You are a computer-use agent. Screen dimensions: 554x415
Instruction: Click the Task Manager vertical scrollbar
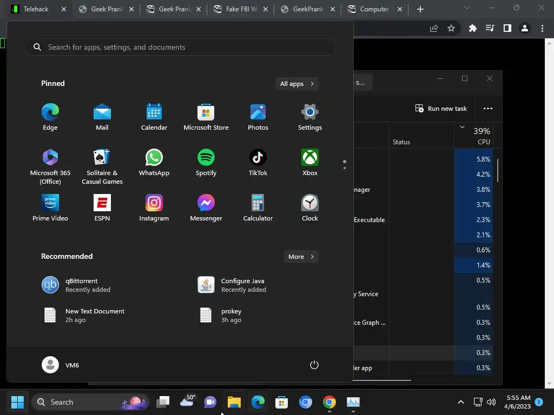[x=498, y=170]
